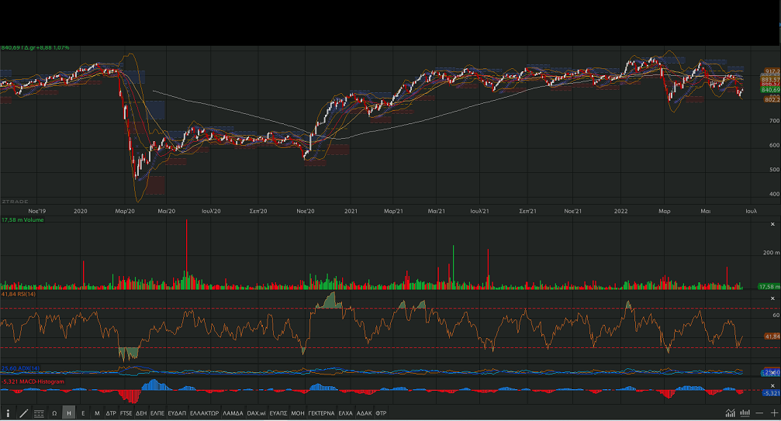Switch to the M timeframe

96,413
